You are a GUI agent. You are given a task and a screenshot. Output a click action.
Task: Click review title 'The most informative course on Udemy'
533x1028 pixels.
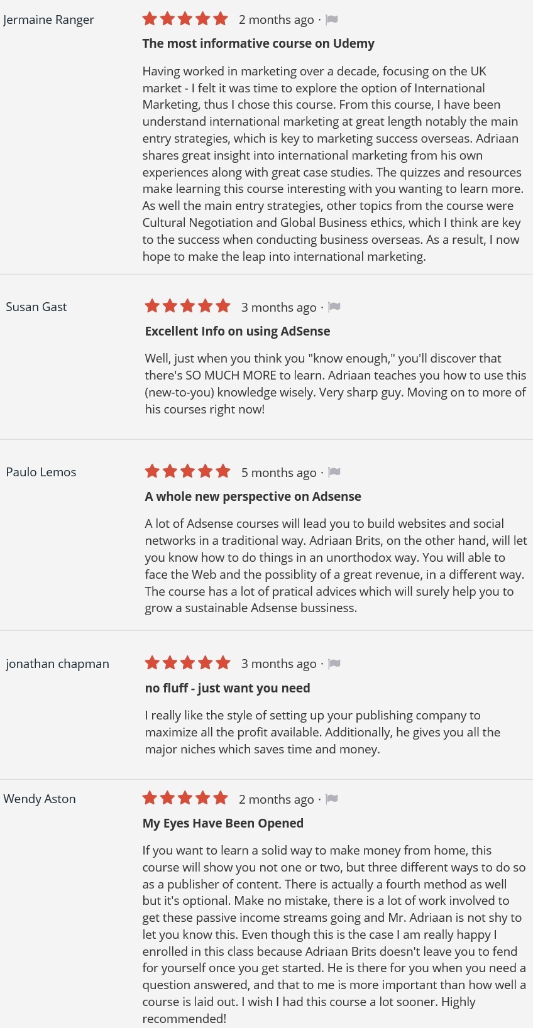pos(258,43)
